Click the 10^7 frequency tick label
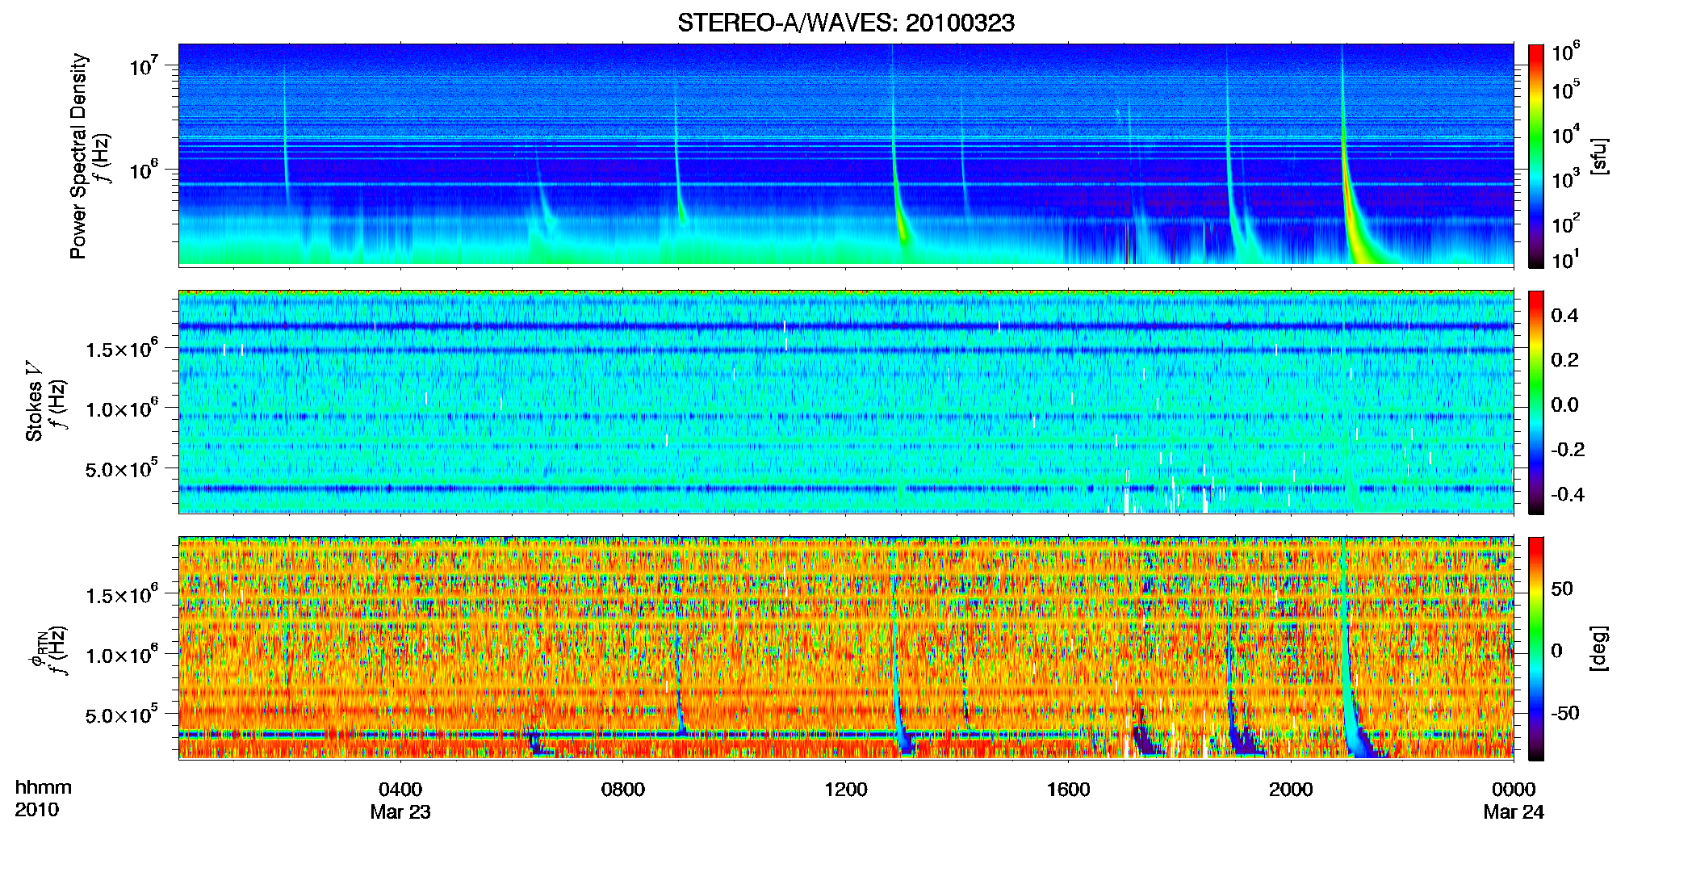 [146, 66]
